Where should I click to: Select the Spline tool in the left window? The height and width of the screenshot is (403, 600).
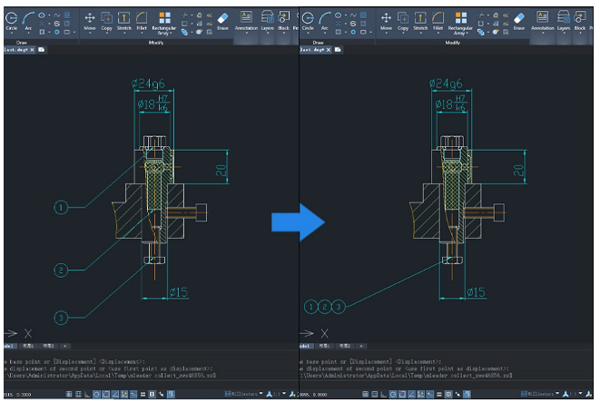[56, 15]
